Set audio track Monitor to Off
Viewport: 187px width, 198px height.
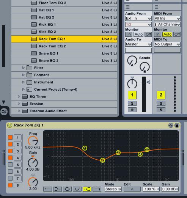pyautogui.click(x=148, y=34)
